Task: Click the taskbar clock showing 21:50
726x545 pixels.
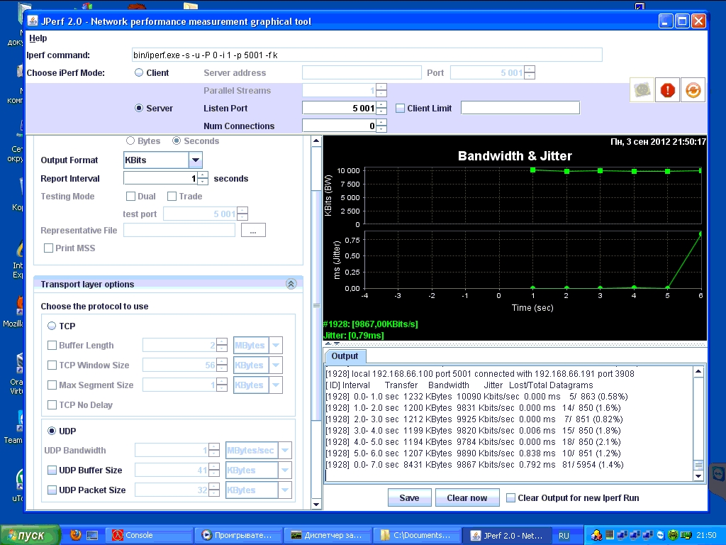Action: tap(706, 535)
